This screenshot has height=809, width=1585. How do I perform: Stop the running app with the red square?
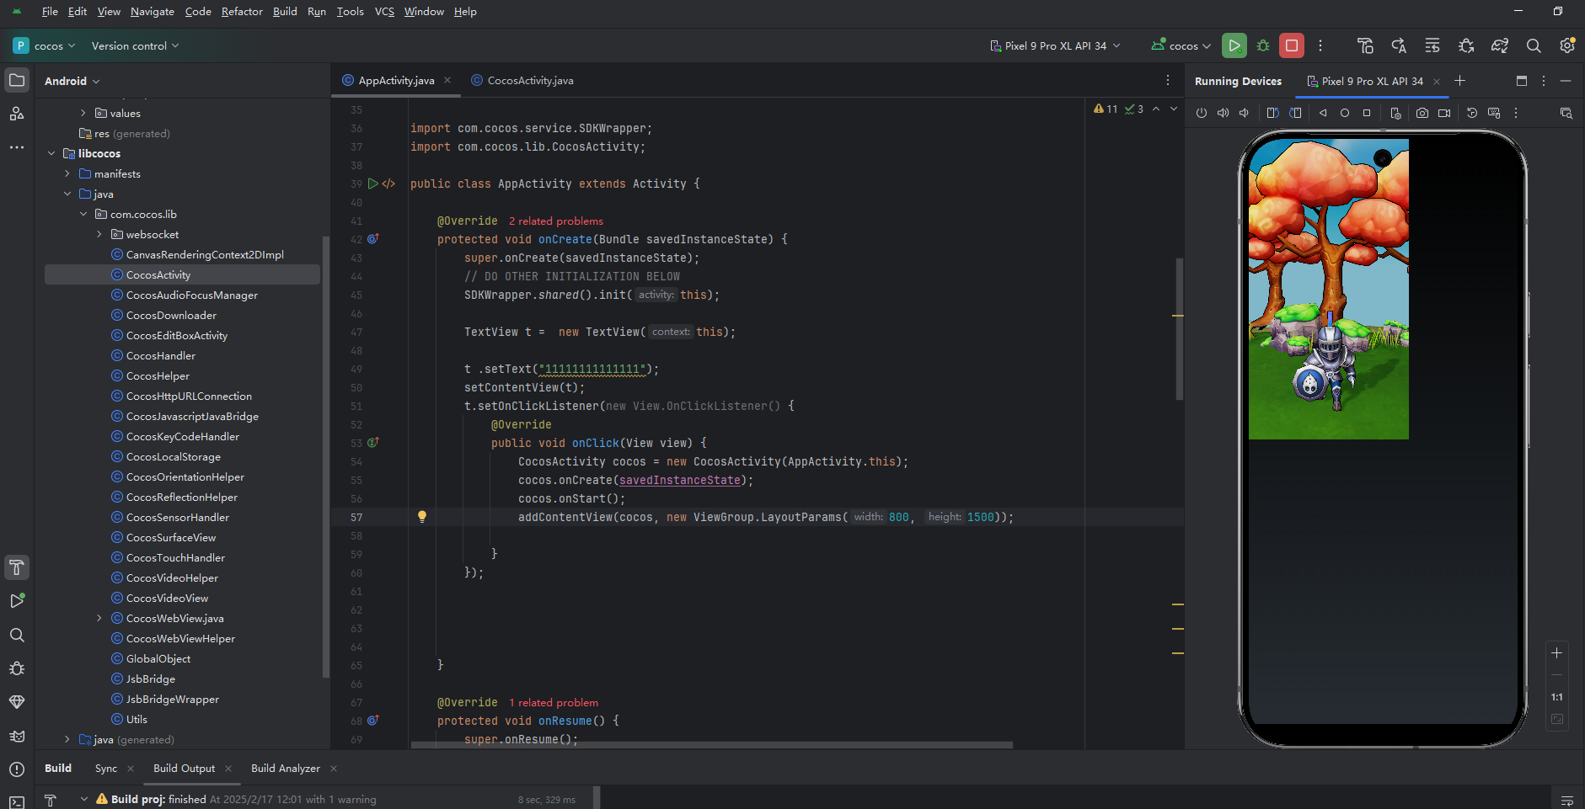(1291, 45)
